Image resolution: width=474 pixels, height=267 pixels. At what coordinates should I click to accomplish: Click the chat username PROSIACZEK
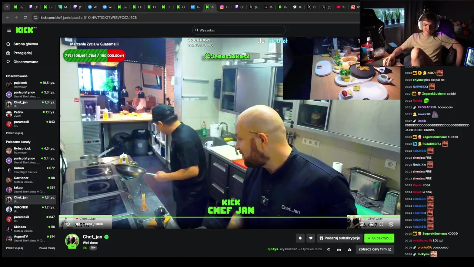point(427,107)
